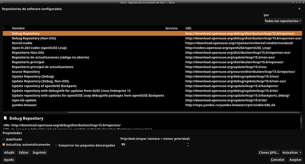Image resolution: width=305 pixels, height=164 pixels.
Task: Click the Editar button
Action: click(x=24, y=153)
